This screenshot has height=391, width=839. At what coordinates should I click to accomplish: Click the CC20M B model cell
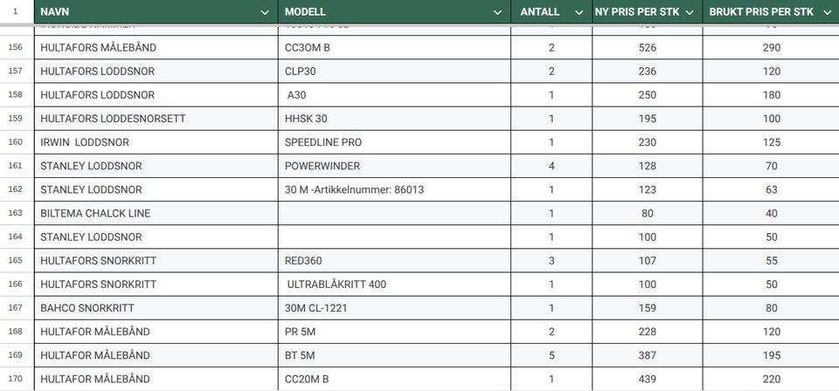[x=394, y=379]
